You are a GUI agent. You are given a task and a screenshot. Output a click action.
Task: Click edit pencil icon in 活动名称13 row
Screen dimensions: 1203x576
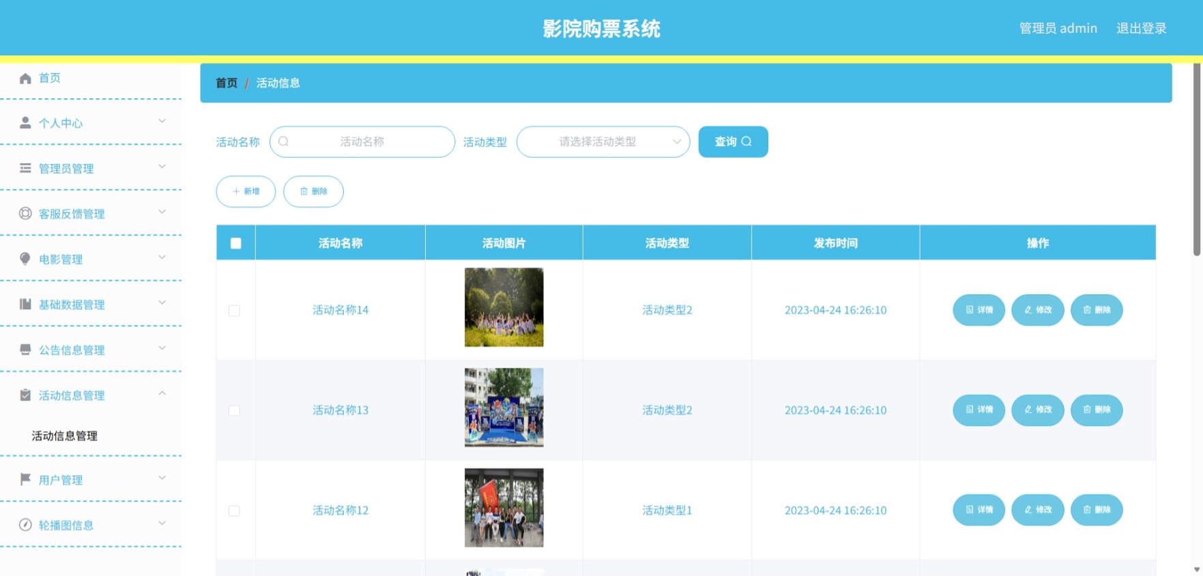[1028, 409]
